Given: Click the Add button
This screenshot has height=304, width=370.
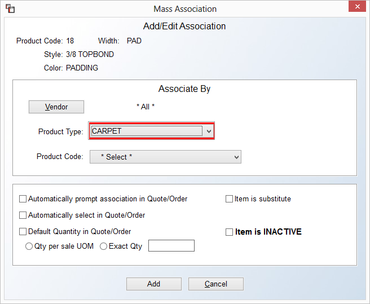Looking at the screenshot, I should [154, 284].
